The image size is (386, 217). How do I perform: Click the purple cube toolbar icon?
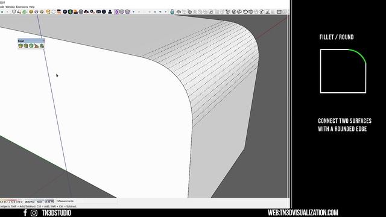(x=36, y=11)
